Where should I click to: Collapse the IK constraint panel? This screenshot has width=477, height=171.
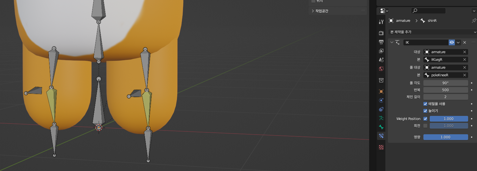(391, 42)
